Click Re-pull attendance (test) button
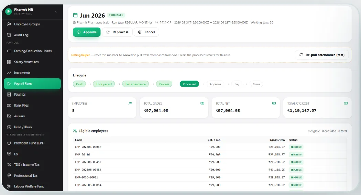The image size is (361, 195). point(322,55)
